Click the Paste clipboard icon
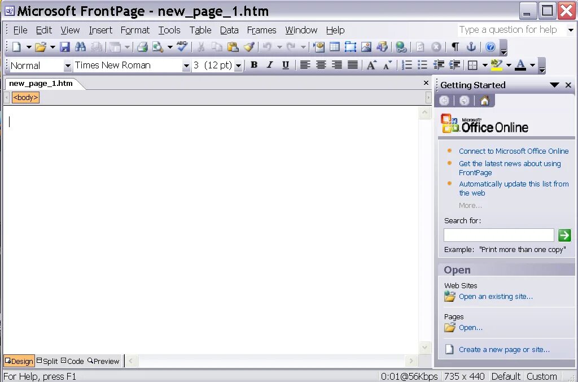 [233, 47]
